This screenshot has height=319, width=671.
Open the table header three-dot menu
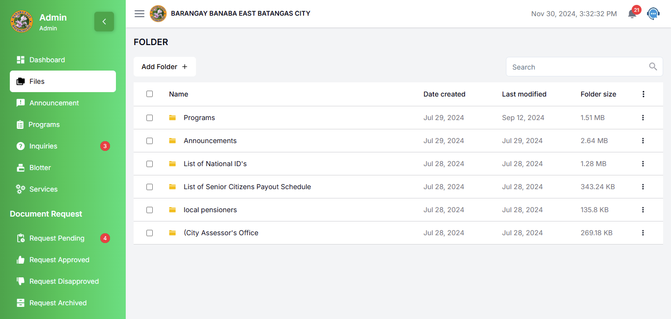point(643,94)
